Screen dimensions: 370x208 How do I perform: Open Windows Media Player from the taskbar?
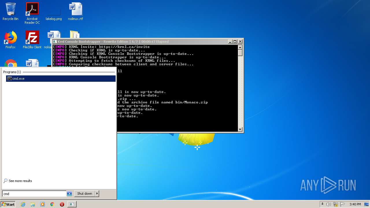click(42, 204)
